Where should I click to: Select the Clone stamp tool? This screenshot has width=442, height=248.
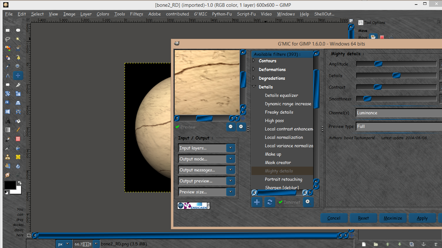(x=8, y=157)
